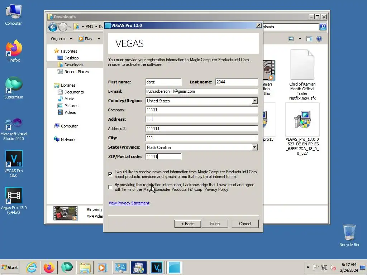Viewport: 367px width, 275px height.
Task: Click the First name field
Action: click(x=163, y=82)
